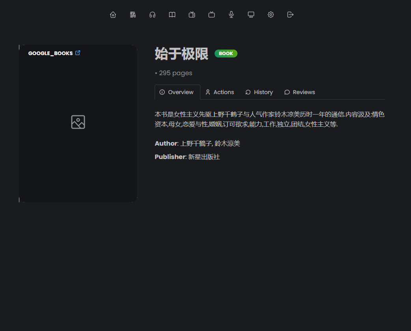Open the open-book reading section

(172, 15)
